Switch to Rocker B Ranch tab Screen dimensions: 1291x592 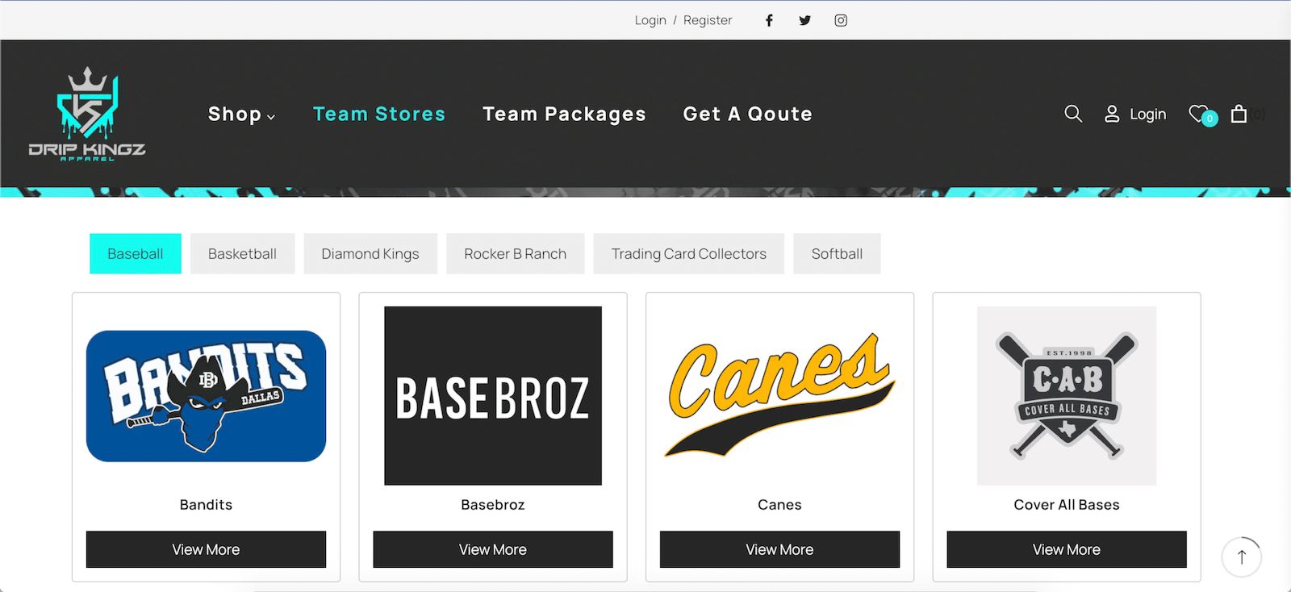click(x=515, y=253)
